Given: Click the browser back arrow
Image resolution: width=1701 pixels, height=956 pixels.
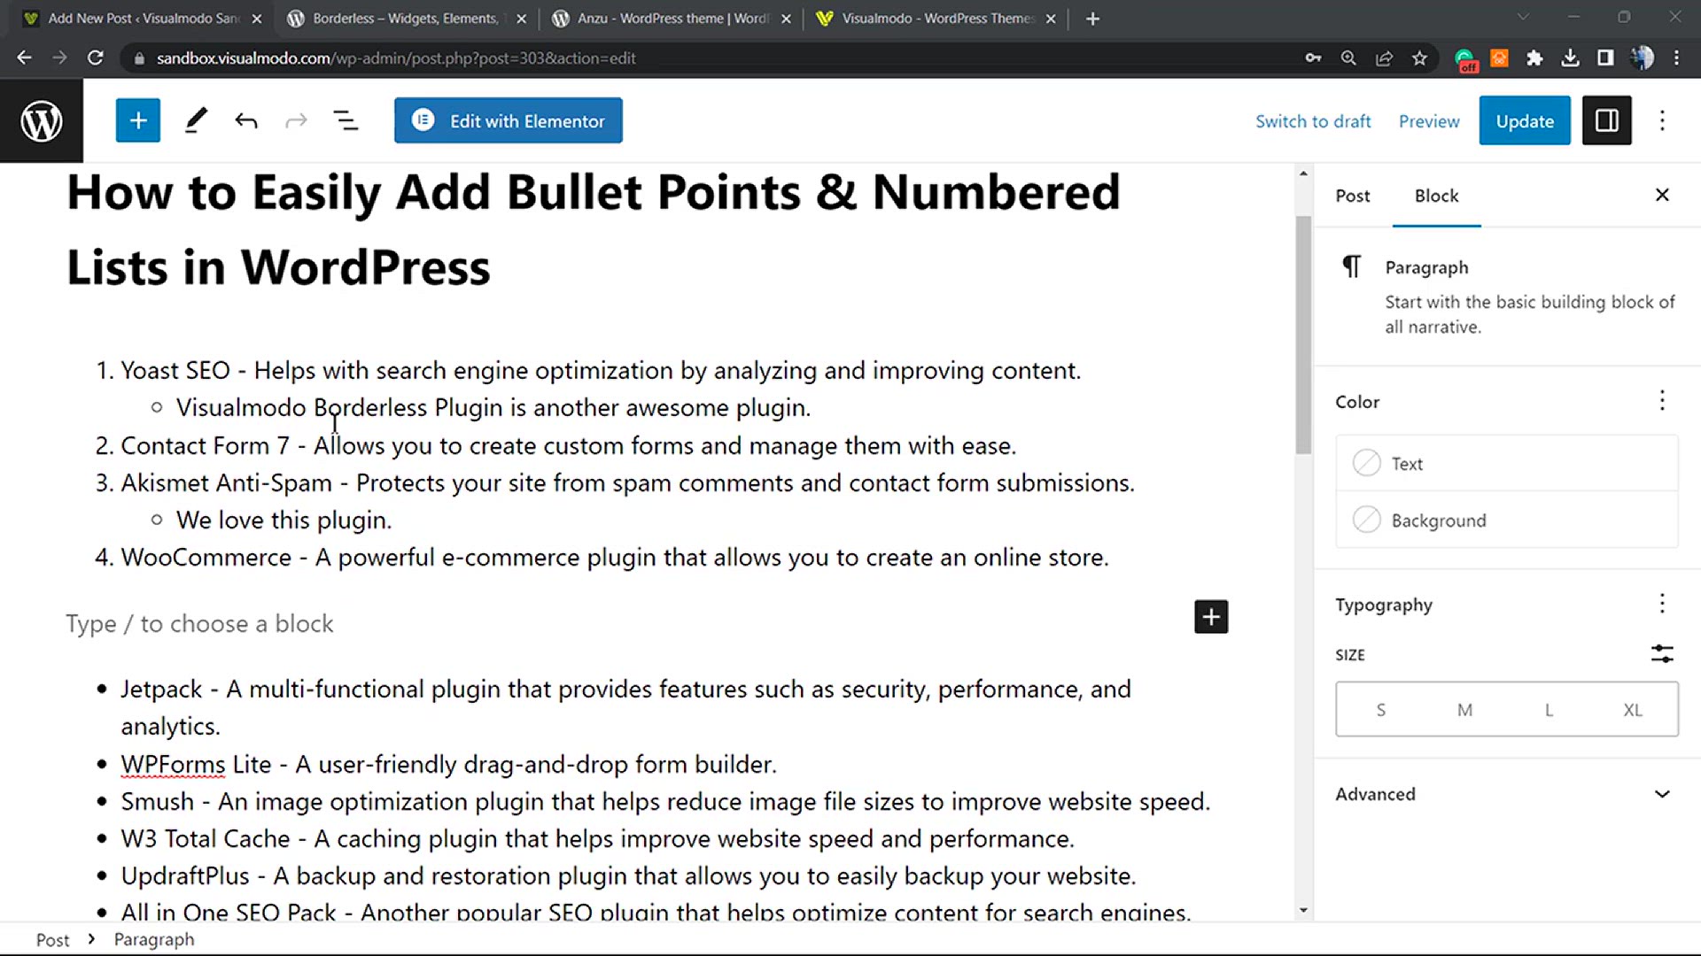Looking at the screenshot, I should pyautogui.click(x=24, y=58).
